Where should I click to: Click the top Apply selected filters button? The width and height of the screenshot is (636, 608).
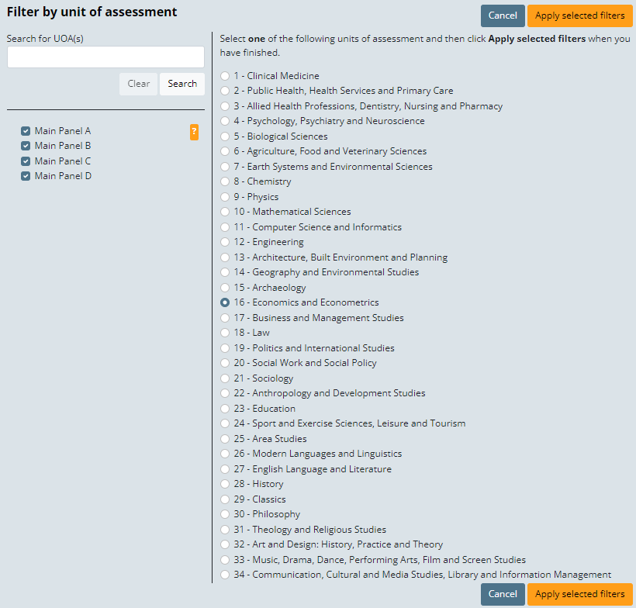pos(579,16)
